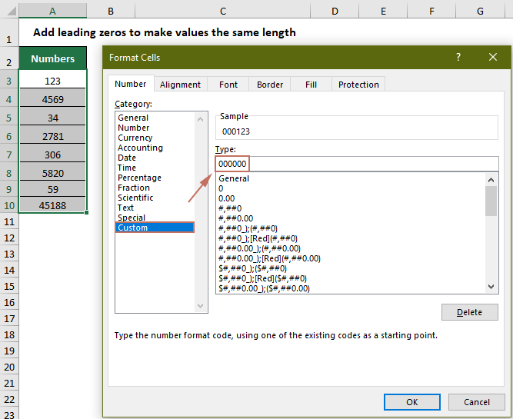Image resolution: width=513 pixels, height=419 pixels.
Task: Click the Cancel button
Action: point(476,401)
